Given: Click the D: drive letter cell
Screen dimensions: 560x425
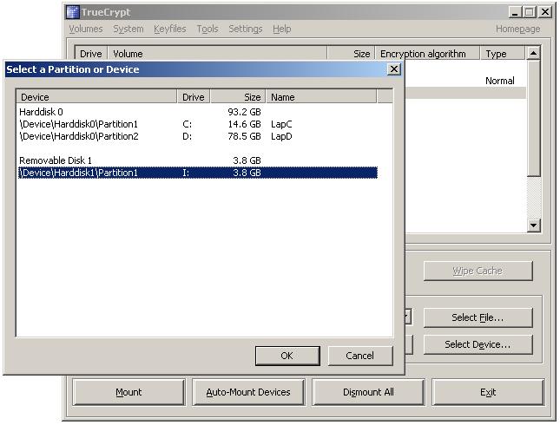Looking at the screenshot, I should 188,136.
